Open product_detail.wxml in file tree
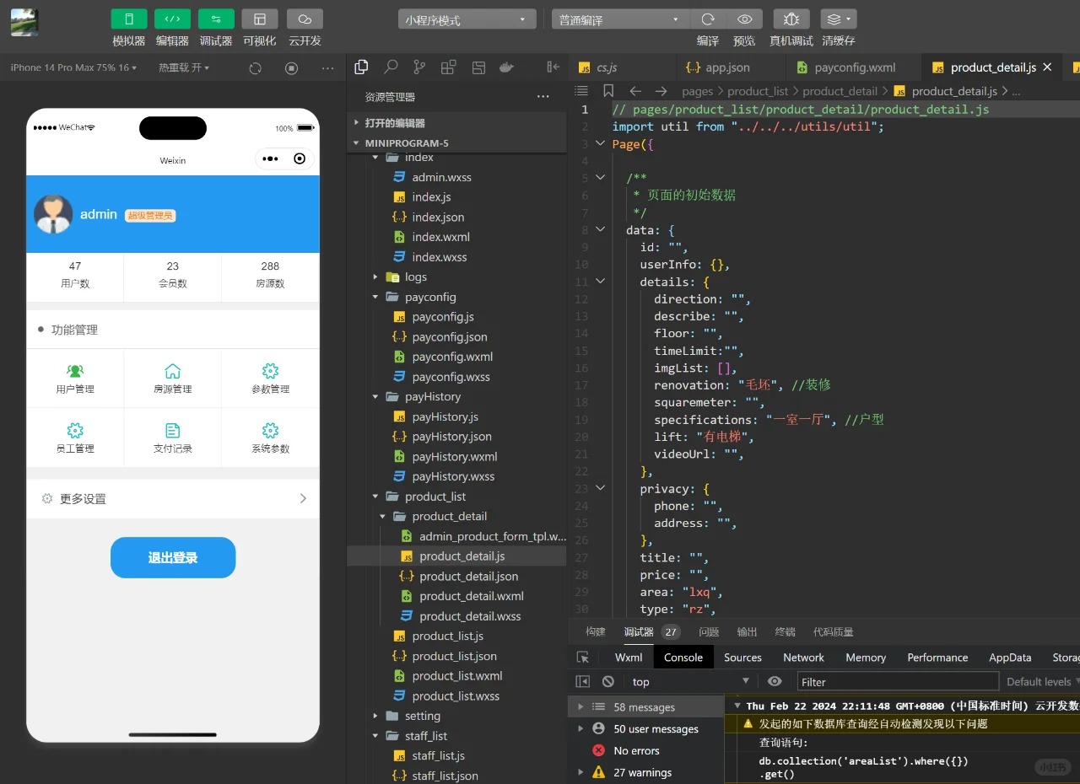1080x784 pixels. click(x=471, y=596)
